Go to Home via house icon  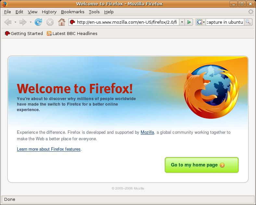point(61,22)
